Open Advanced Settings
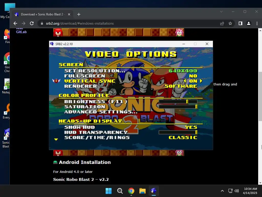The image size is (262, 197). coord(101,112)
